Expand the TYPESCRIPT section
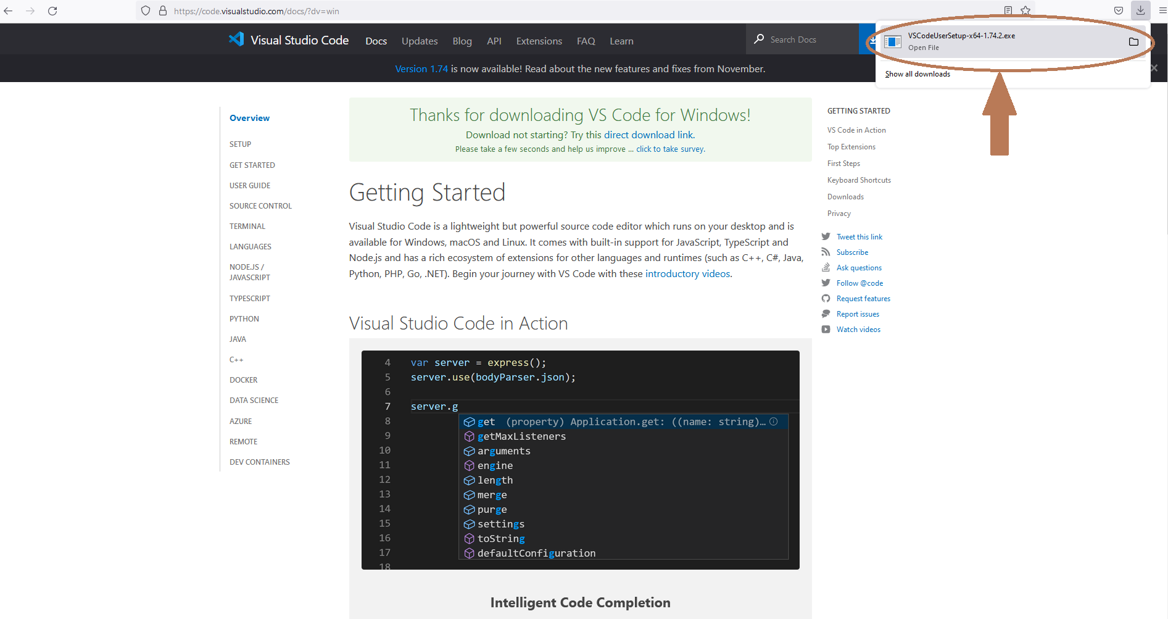 [x=250, y=299]
